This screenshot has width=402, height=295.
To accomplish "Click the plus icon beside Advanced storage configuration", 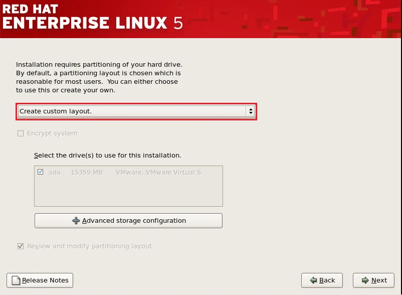I will pyautogui.click(x=76, y=221).
